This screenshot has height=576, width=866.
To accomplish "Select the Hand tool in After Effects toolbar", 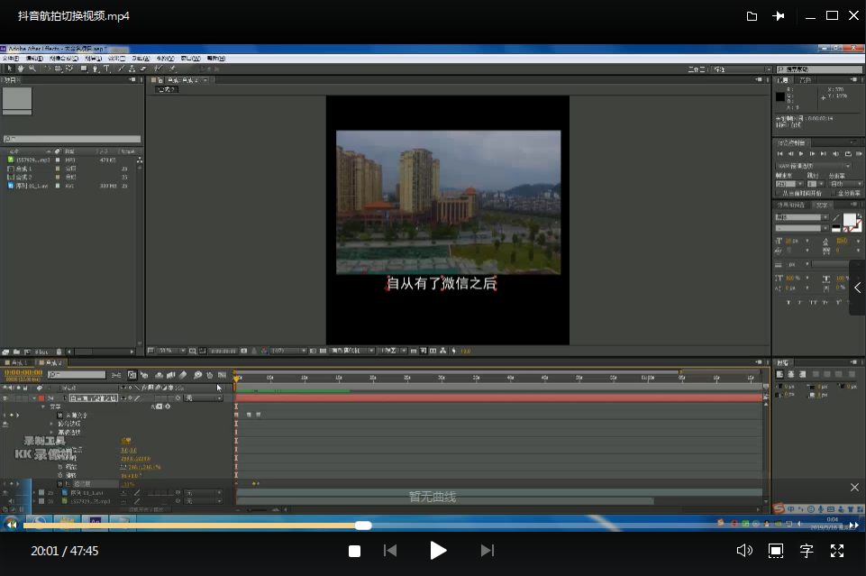I will 21,69.
